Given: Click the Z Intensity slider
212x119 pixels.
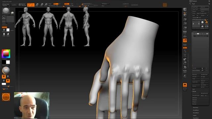Looking at the screenshot, I should point(73,6).
